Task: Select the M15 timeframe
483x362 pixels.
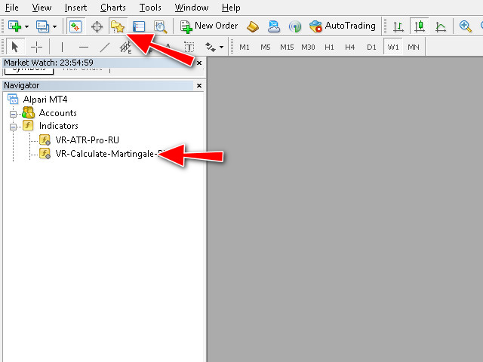Action: [x=287, y=47]
